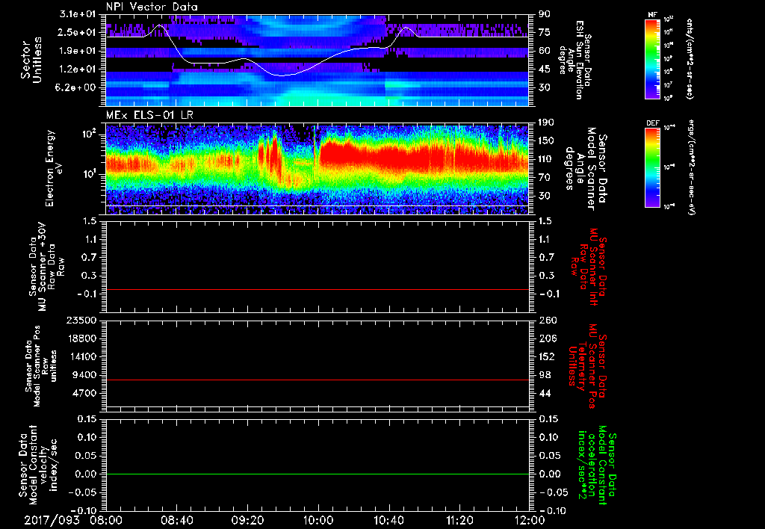Click the 'MU Scanner +30V Raw Data' axis label
The height and width of the screenshot is (529, 765).
click(x=46, y=267)
